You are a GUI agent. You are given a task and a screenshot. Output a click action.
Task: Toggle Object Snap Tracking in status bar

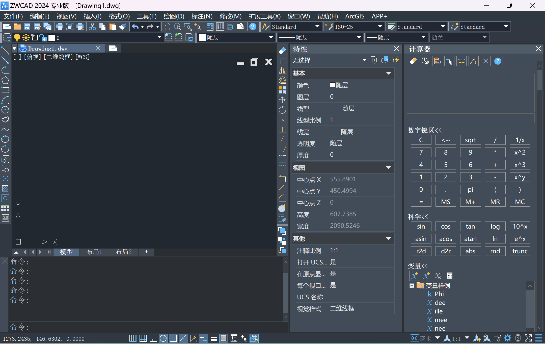pyautogui.click(x=183, y=338)
